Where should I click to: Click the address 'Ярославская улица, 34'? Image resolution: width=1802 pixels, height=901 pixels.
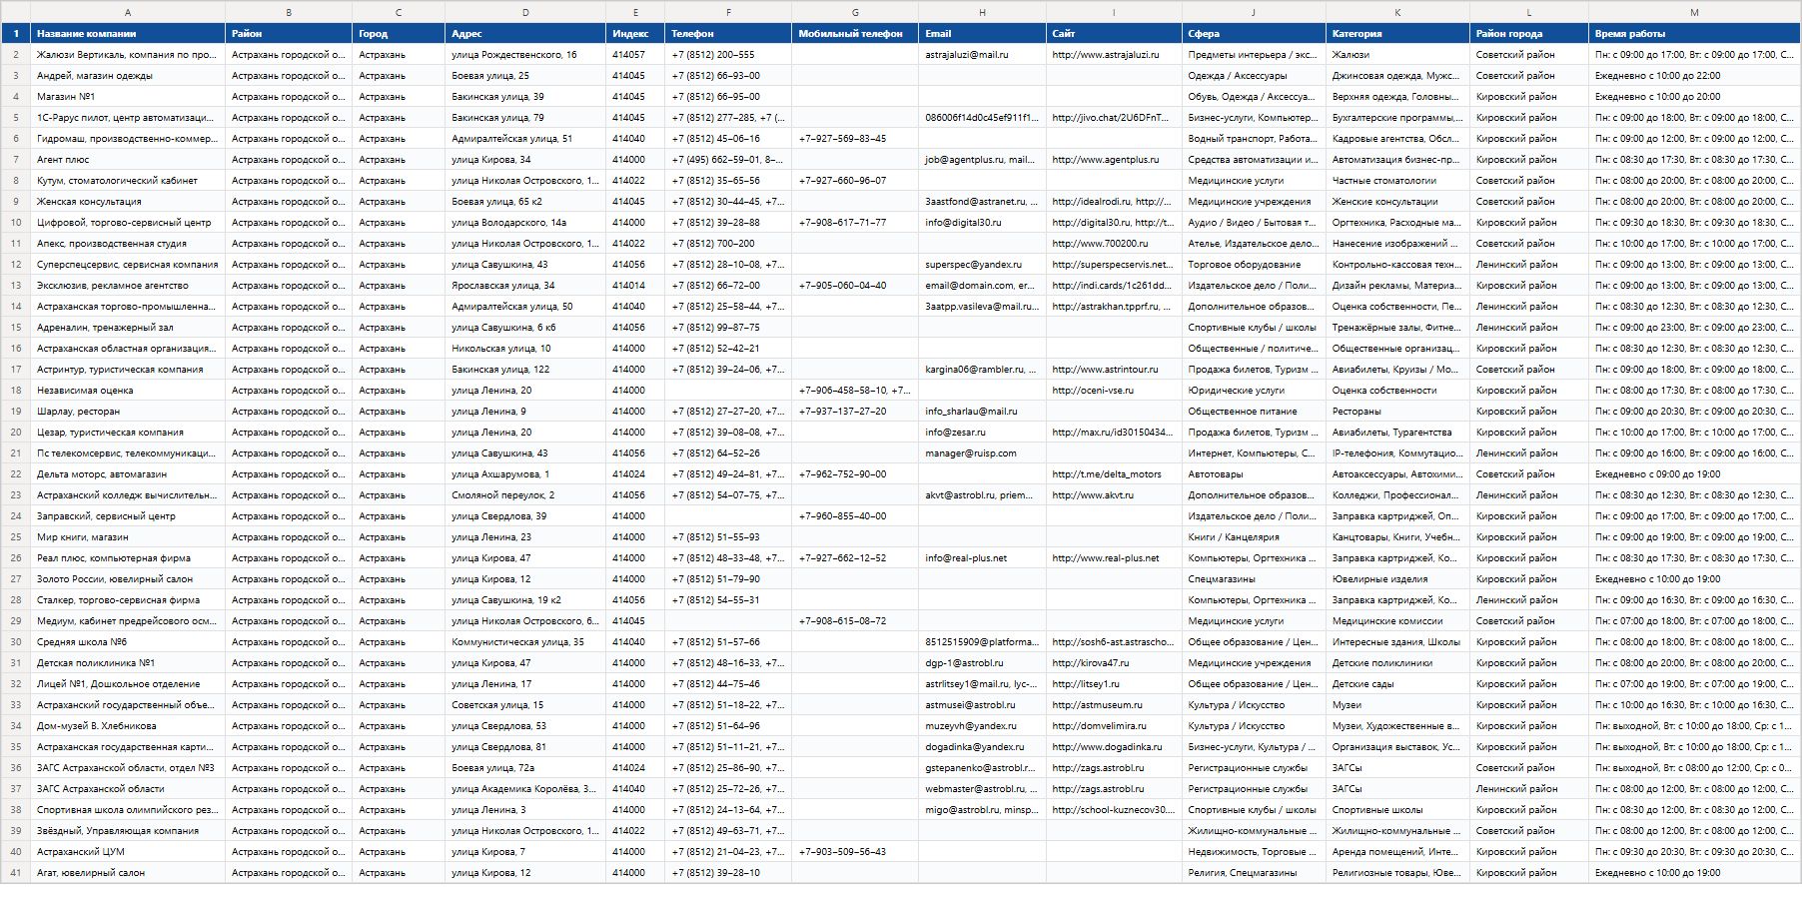pyautogui.click(x=525, y=286)
